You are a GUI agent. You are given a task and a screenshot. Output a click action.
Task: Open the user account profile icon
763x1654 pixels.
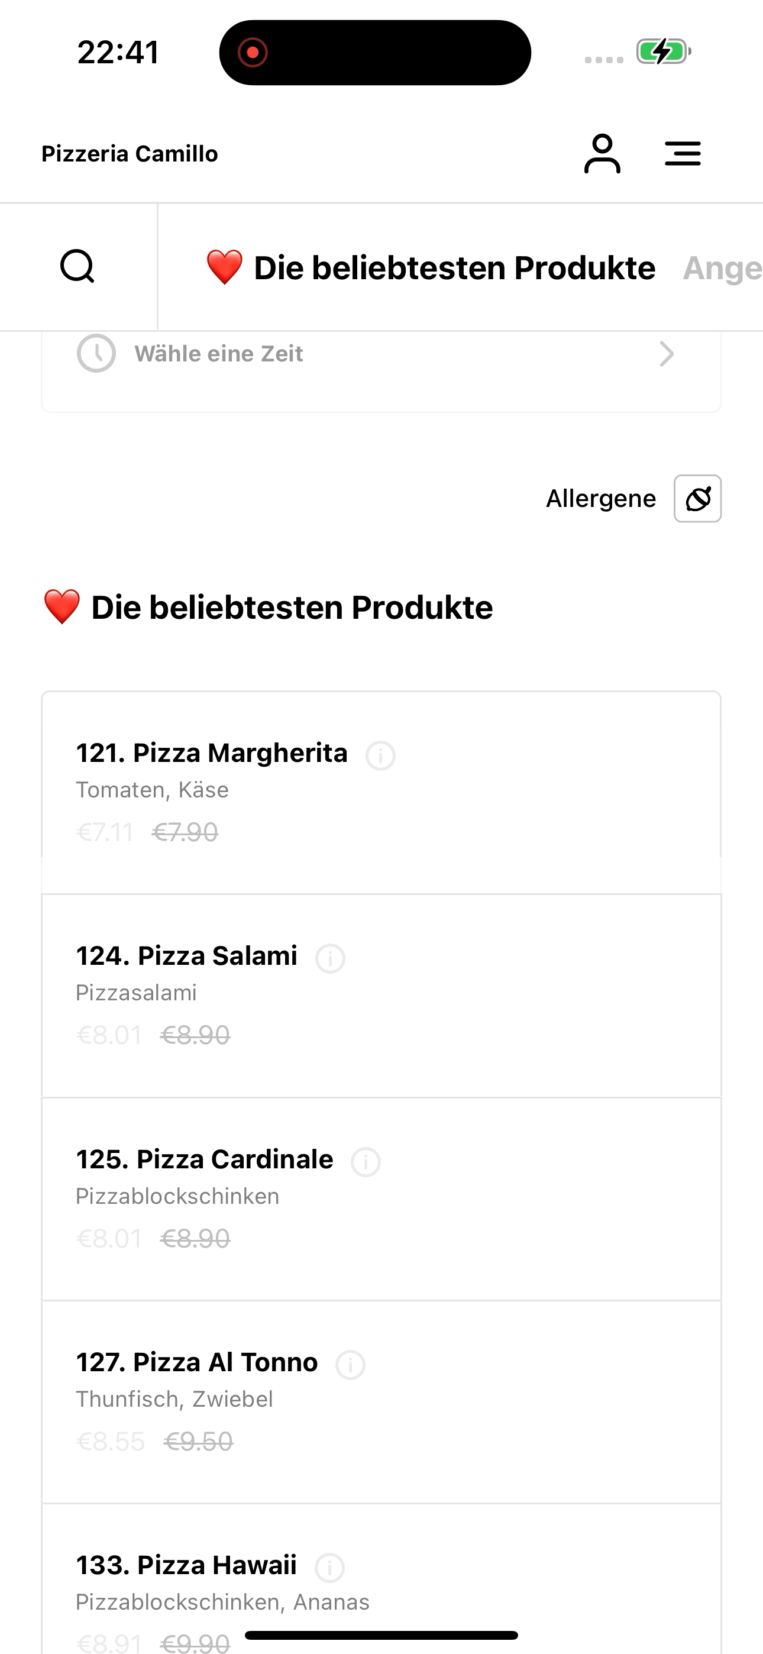(x=602, y=154)
